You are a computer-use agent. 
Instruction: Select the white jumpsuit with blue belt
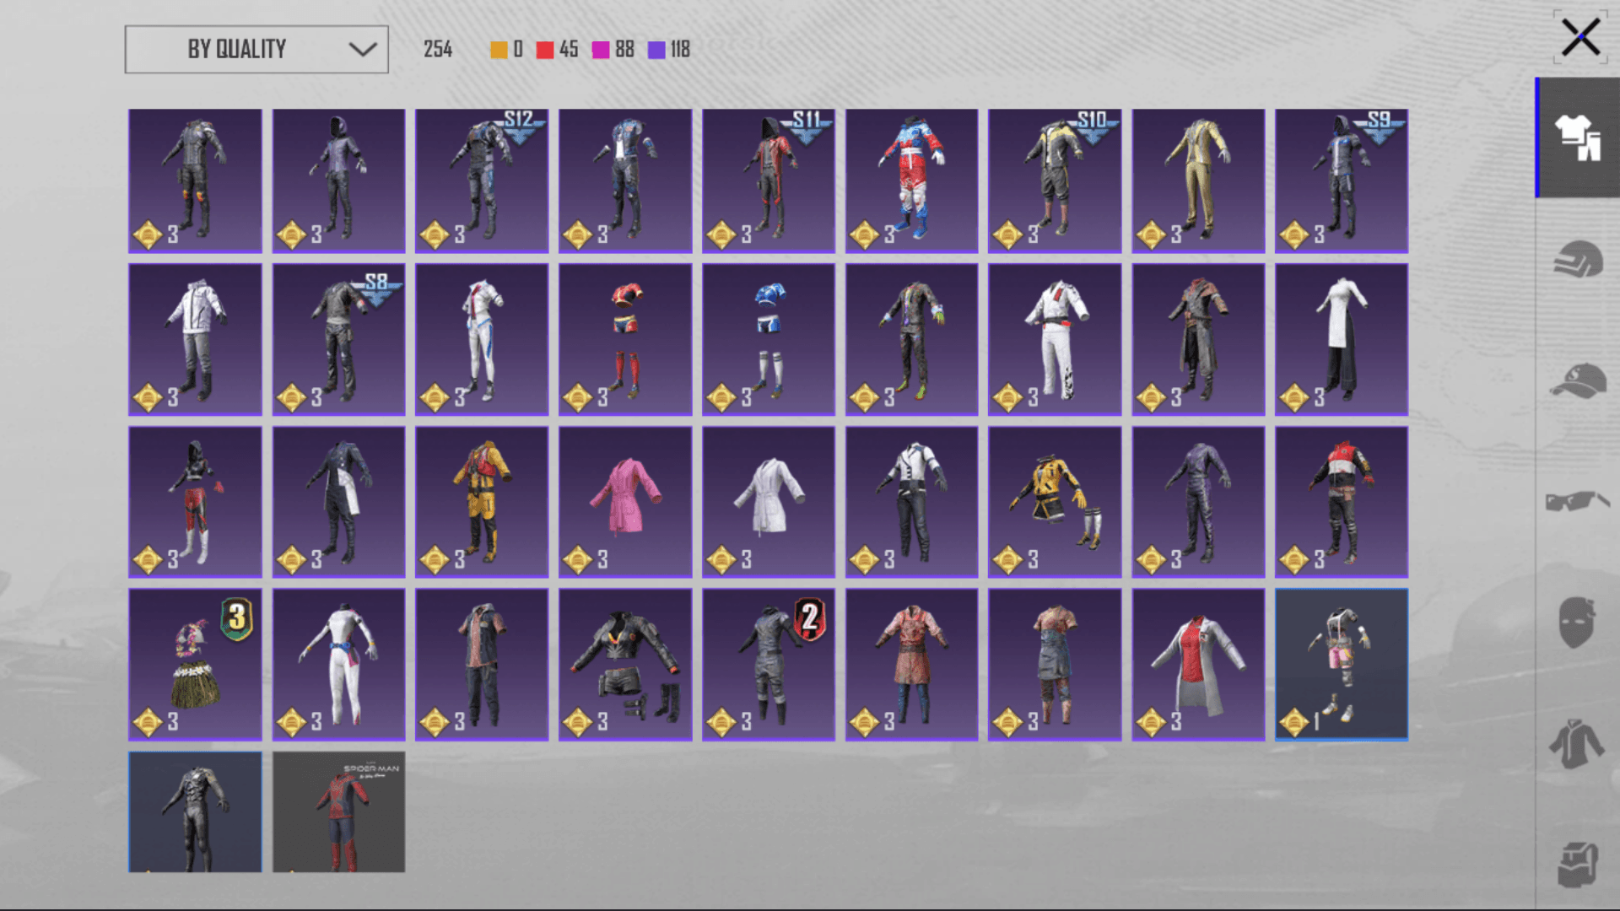click(338, 665)
